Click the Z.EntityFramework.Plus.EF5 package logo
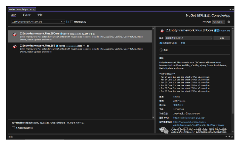The width and height of the screenshot is (240, 142). [15, 47]
